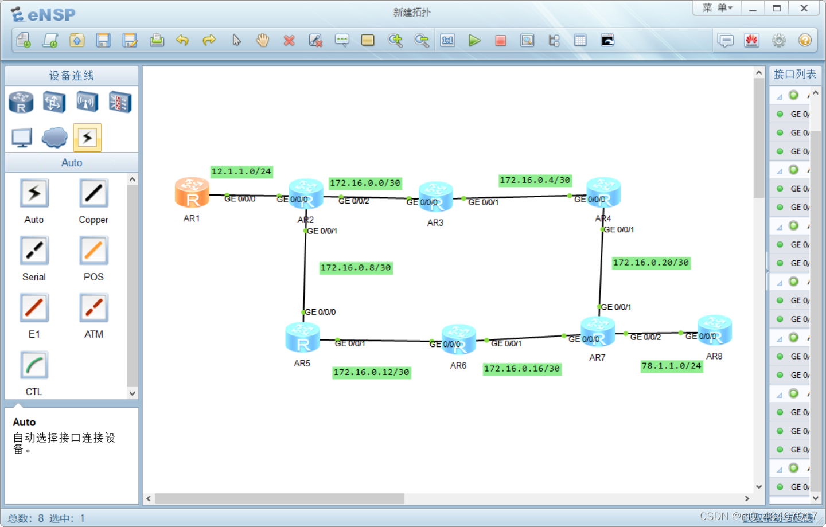
Task: Print the topology using the printer icon
Action: pyautogui.click(x=157, y=40)
